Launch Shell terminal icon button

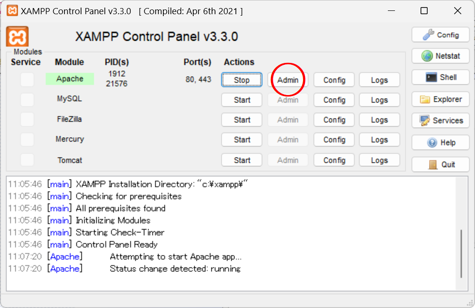(440, 78)
